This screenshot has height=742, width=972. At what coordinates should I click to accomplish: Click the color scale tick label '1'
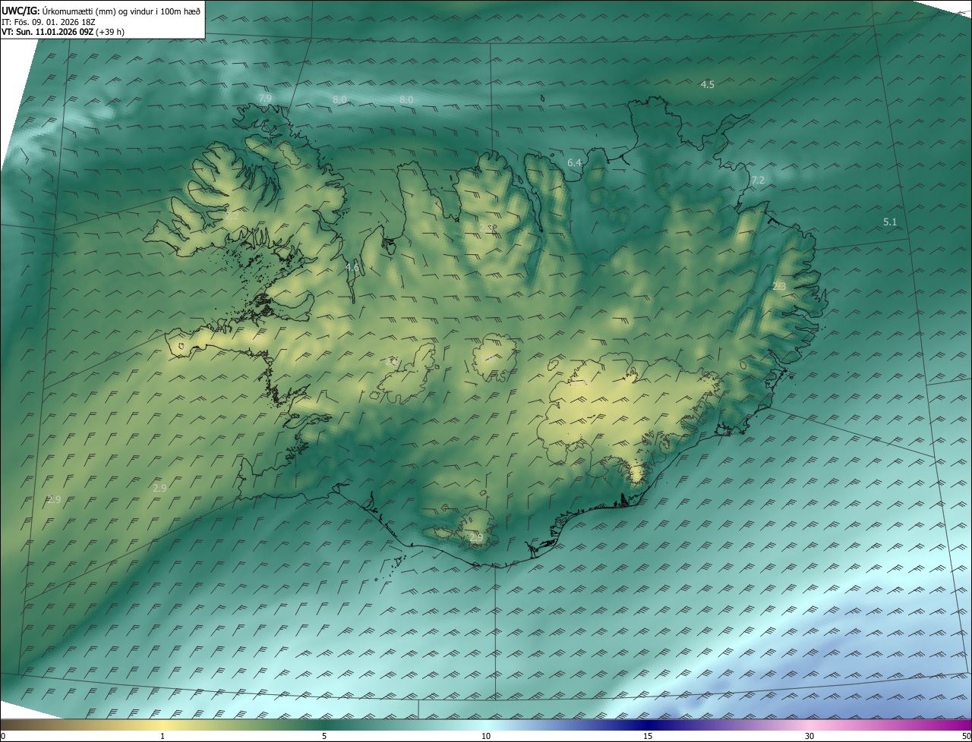[163, 736]
